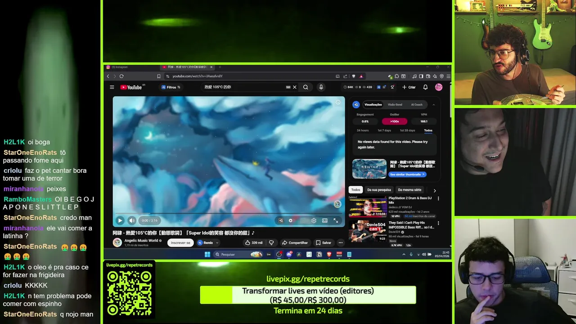Collapse the vidIQ stats panel
576x324 pixels.
[x=434, y=104]
